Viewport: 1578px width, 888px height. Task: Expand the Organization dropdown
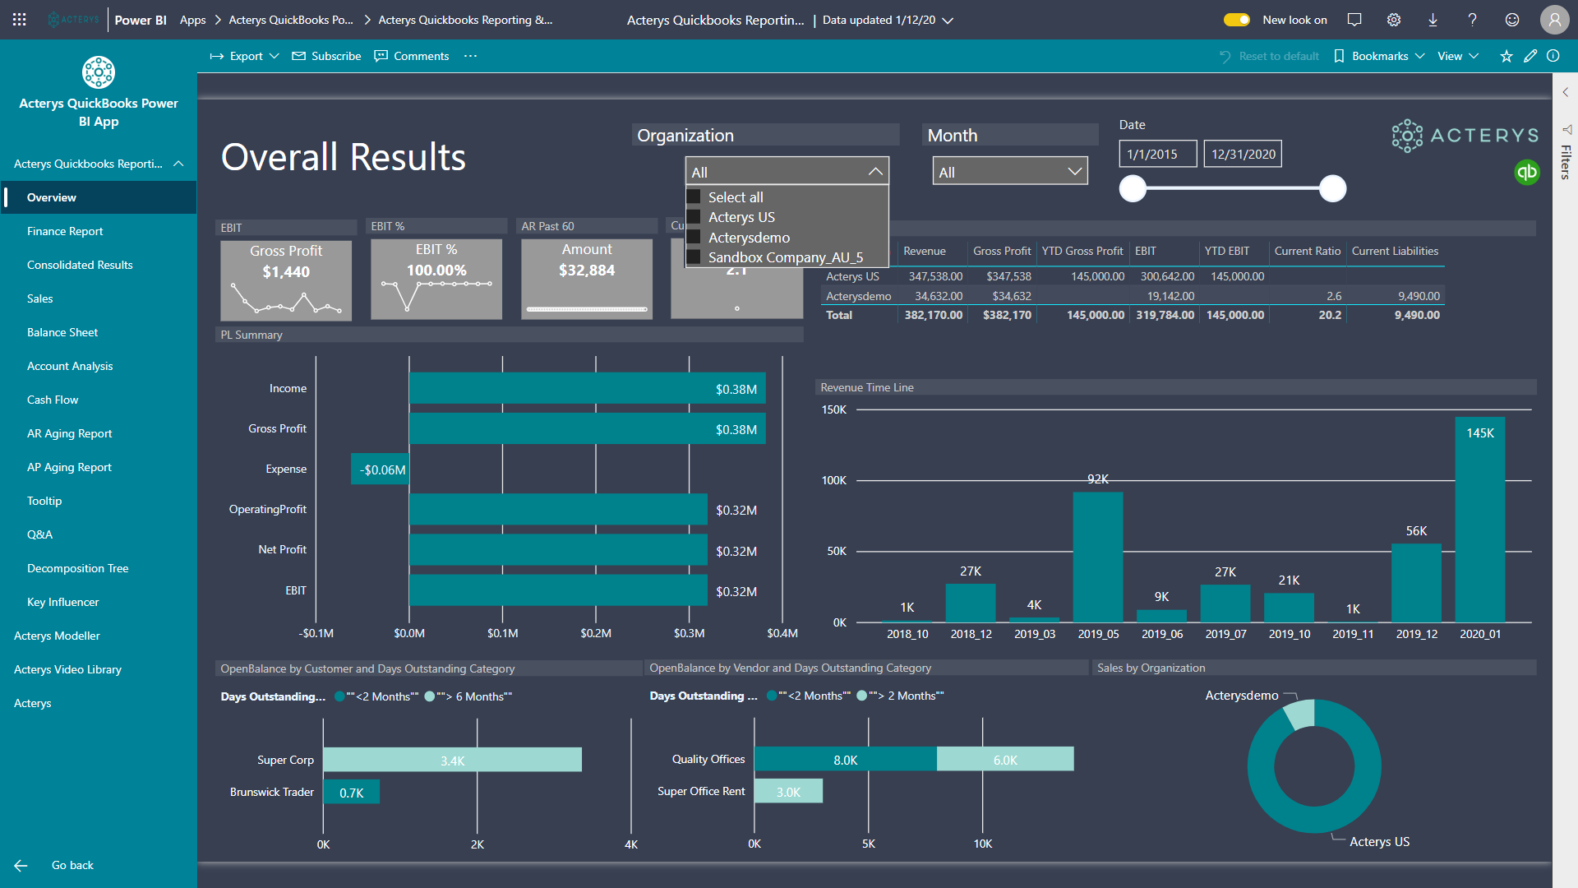874,171
